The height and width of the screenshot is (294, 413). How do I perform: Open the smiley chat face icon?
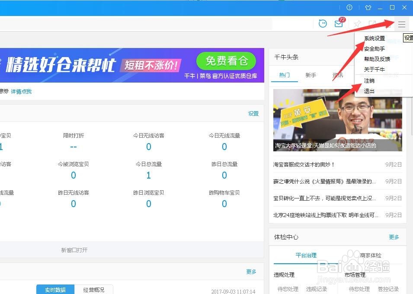tap(323, 24)
